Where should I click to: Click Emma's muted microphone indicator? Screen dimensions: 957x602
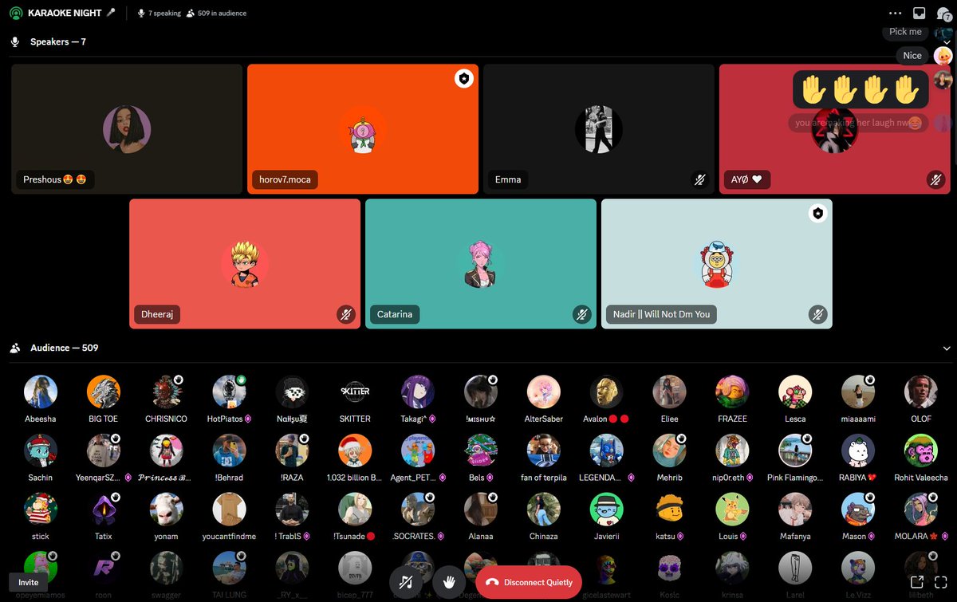point(700,180)
